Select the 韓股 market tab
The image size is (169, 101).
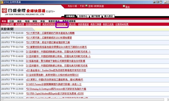(35, 21)
